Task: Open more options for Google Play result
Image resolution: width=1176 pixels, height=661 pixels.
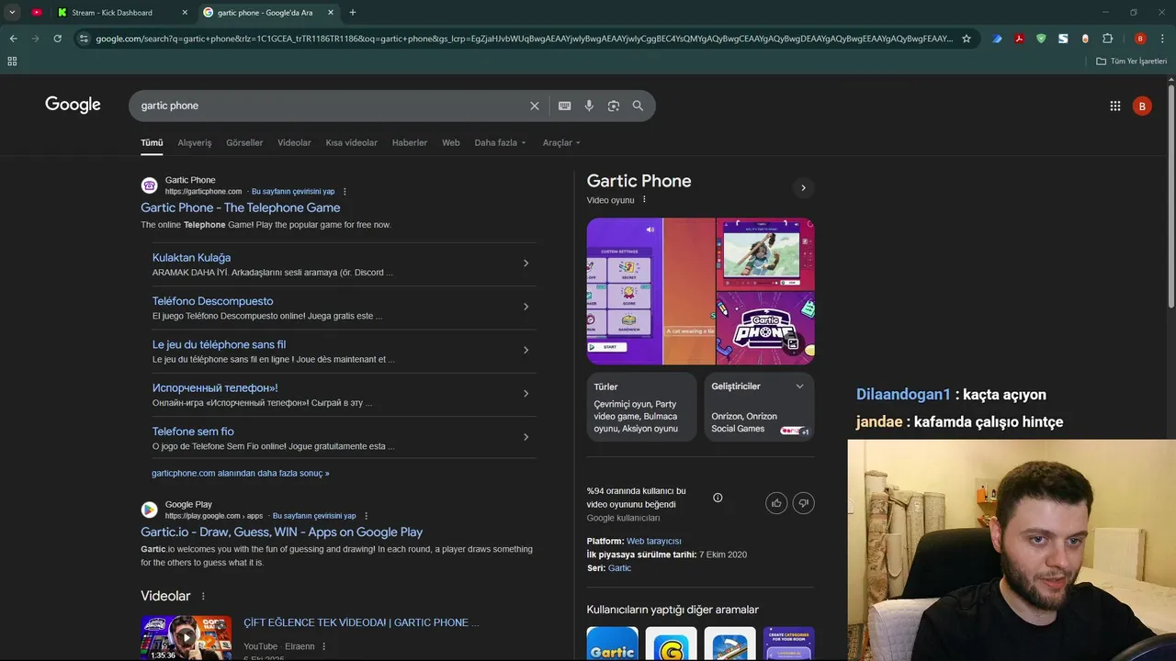Action: point(366,516)
